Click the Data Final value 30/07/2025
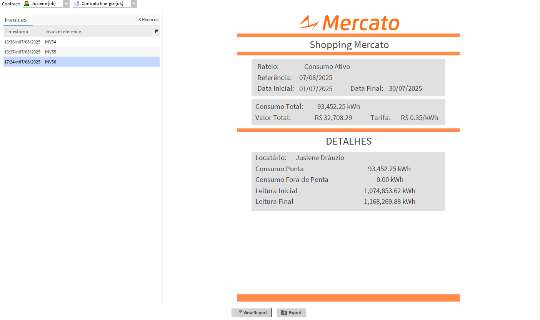Viewport: 540px width, 320px height. [x=405, y=89]
